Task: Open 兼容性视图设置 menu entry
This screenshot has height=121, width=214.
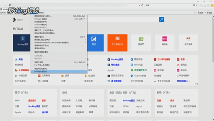Action: [59, 52]
